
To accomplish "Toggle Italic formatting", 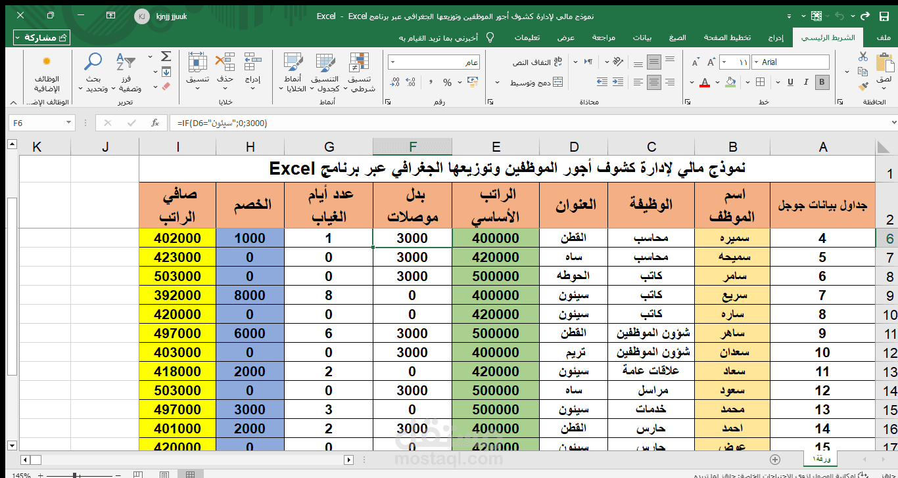I will point(806,82).
